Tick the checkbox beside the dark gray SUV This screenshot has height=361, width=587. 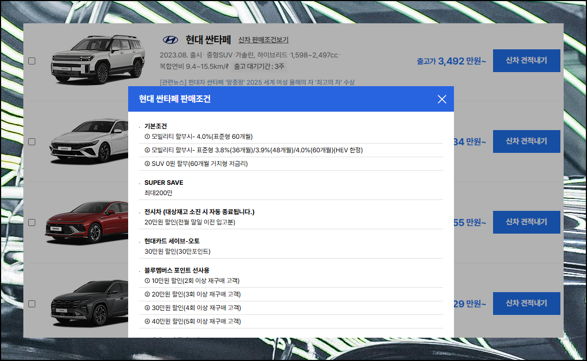click(32, 304)
